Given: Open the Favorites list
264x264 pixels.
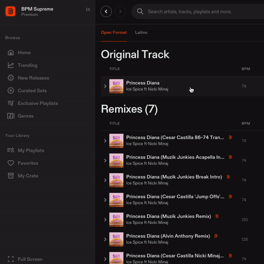Looking at the screenshot, I should (28, 163).
